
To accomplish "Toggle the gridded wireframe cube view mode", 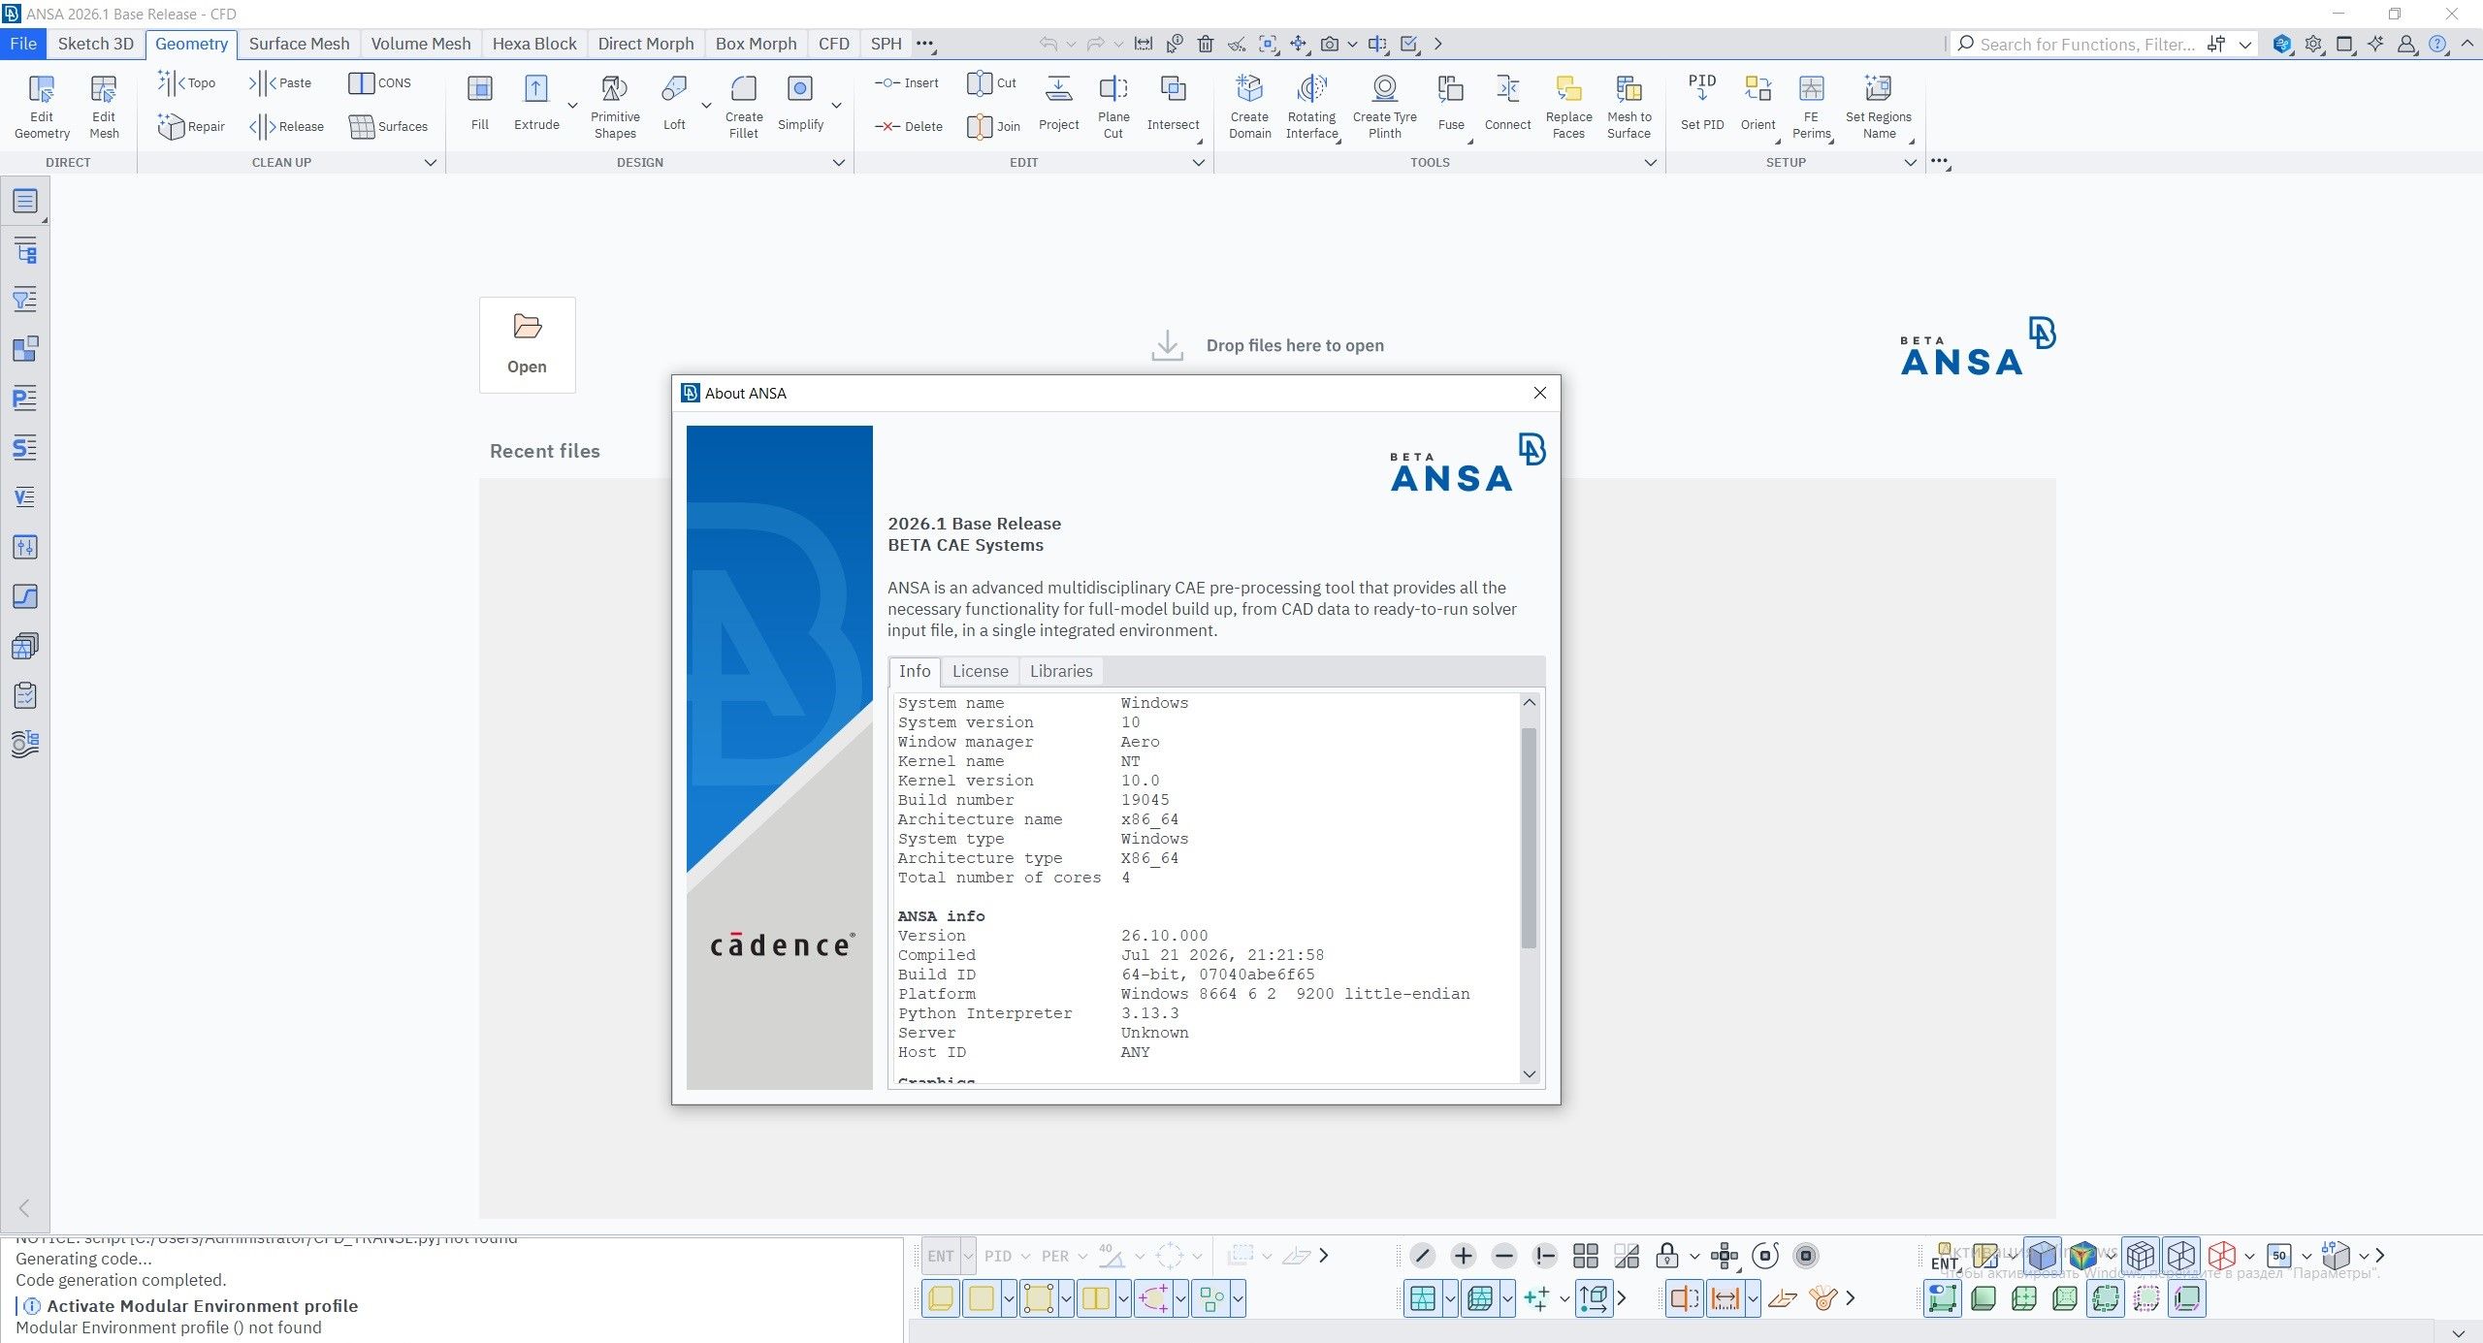I will click(2140, 1256).
